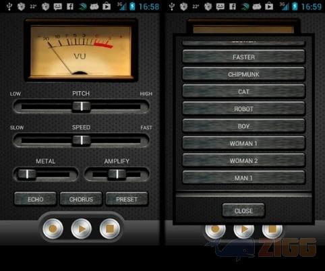The width and height of the screenshot is (325, 271).
Task: Click the AMPLIFY slider handle
Action: click(117, 174)
